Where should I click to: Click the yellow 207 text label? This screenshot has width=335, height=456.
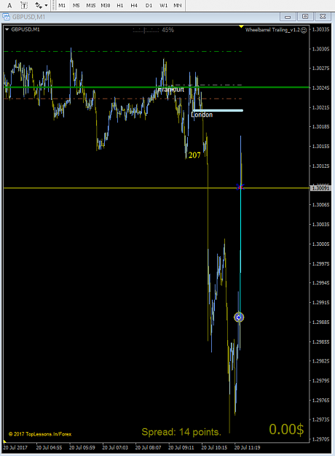tap(194, 155)
